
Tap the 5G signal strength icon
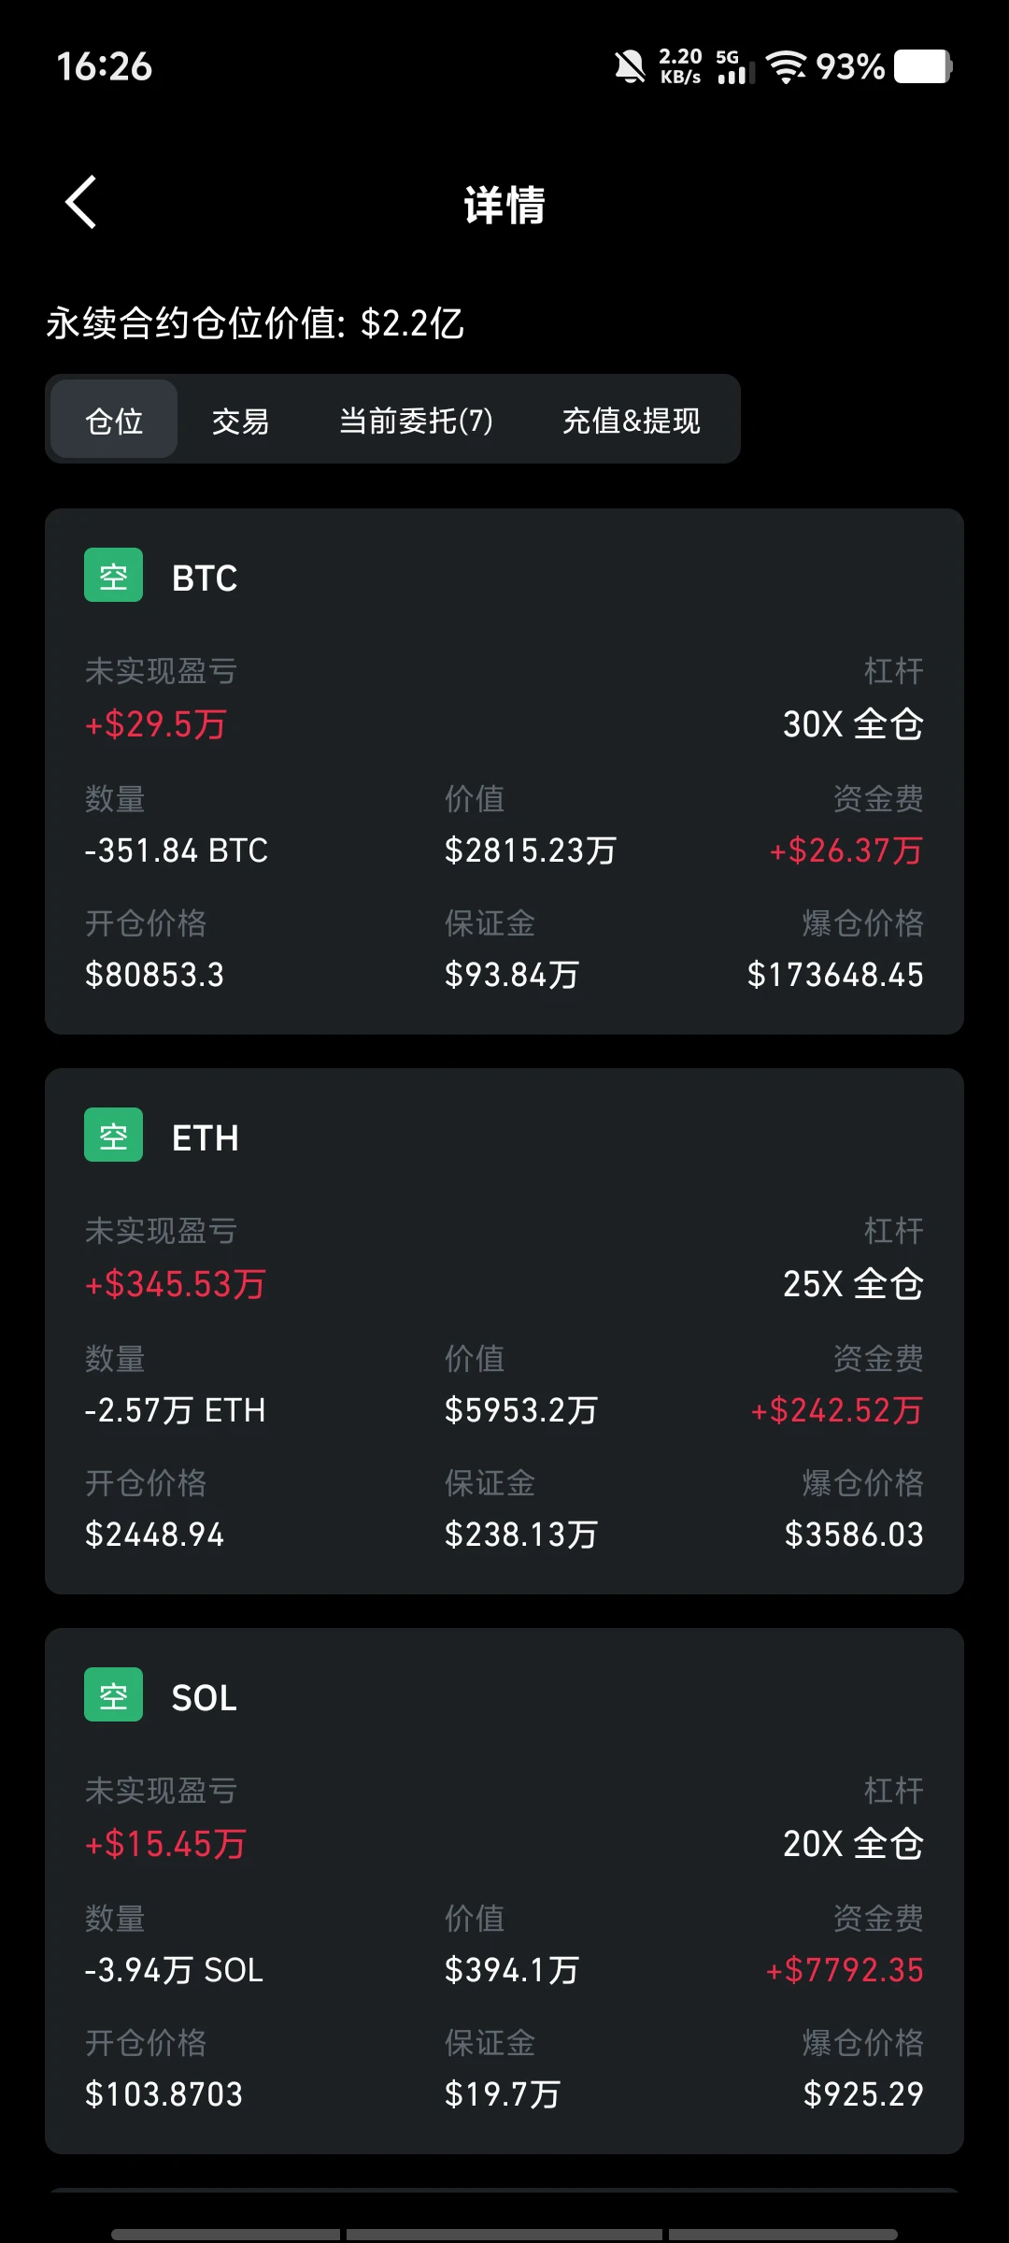coord(735,66)
